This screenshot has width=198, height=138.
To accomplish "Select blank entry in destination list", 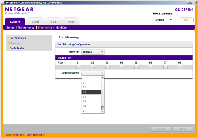I will pos(91,78).
